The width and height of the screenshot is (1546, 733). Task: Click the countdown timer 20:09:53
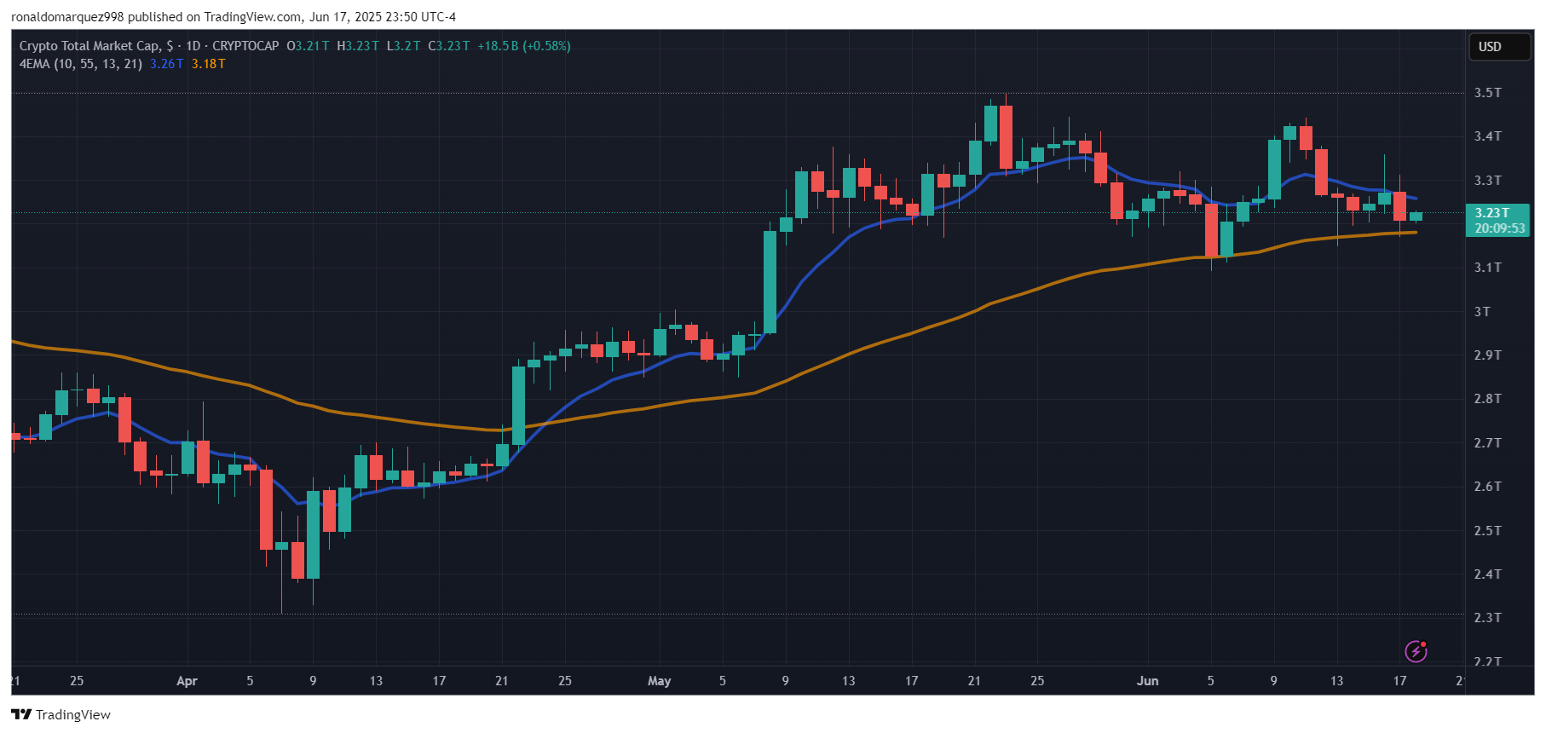pos(1499,228)
